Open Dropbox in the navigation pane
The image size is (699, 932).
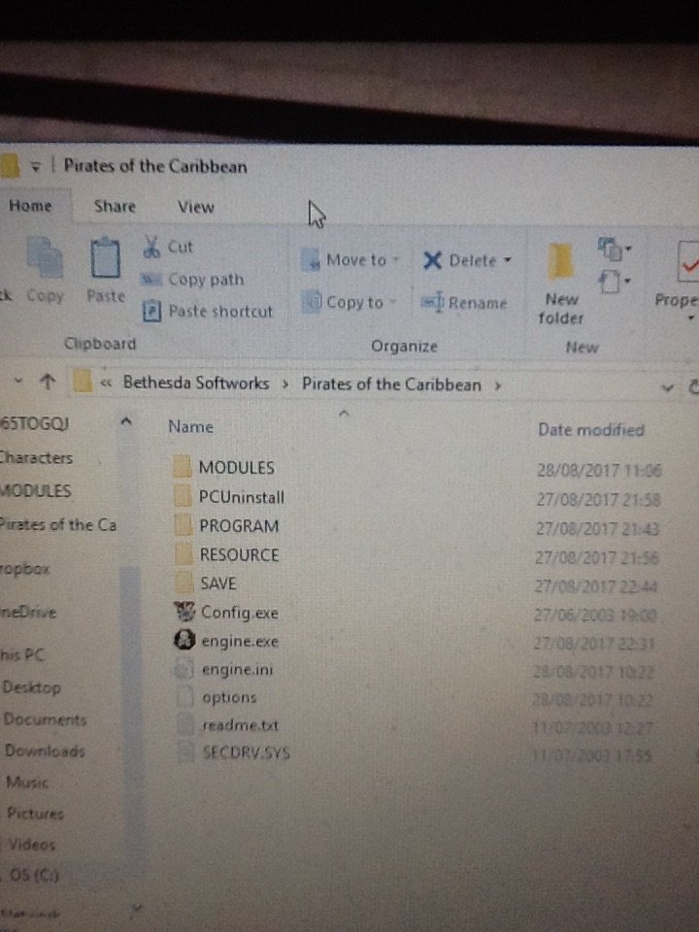pos(25,569)
